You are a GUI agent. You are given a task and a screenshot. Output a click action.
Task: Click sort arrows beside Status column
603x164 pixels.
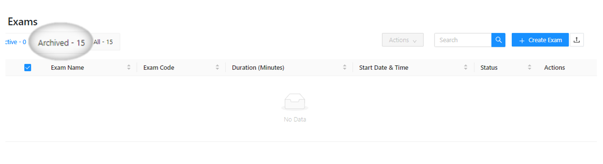coord(529,68)
